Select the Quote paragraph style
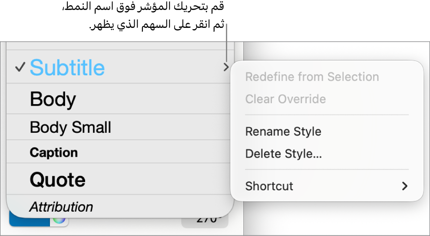The height and width of the screenshot is (236, 430). 57,179
